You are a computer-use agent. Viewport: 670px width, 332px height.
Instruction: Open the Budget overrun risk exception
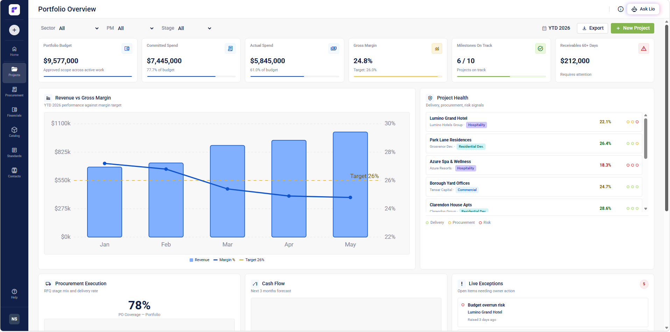(553, 312)
